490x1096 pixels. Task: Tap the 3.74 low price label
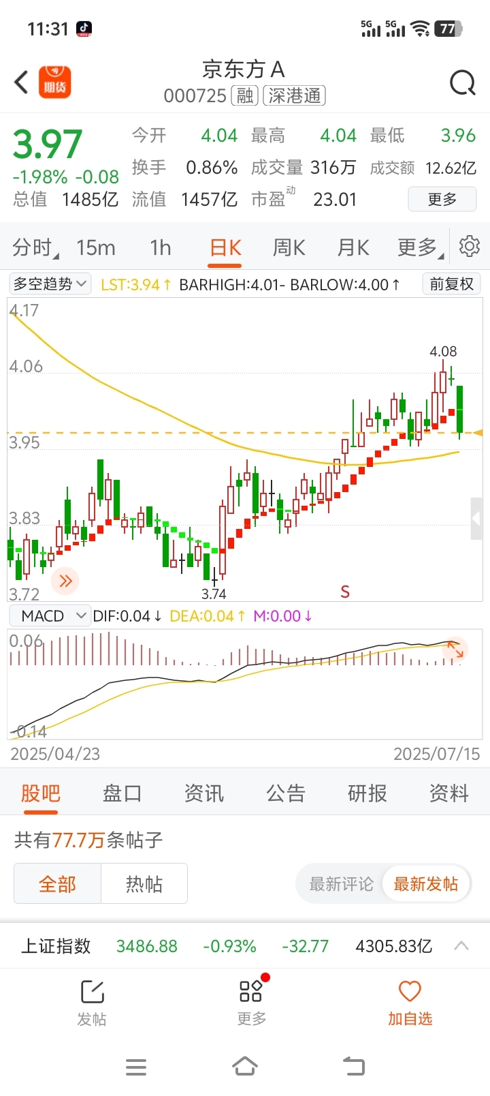pos(214,594)
